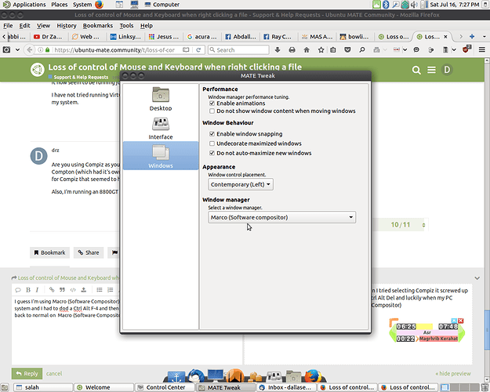This screenshot has height=392, width=490.
Task: Open the Places panel menu
Action: click(60, 5)
